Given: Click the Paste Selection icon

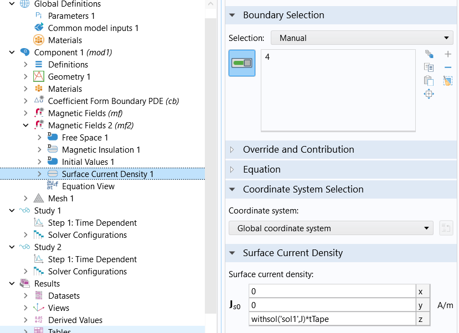Looking at the screenshot, I should (x=429, y=81).
